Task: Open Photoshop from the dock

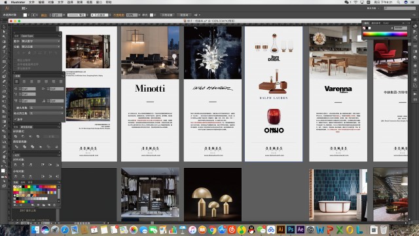Action: pos(291,229)
